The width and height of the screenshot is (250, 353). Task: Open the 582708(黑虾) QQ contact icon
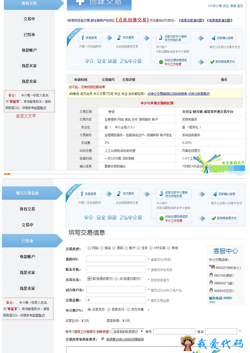(211, 275)
